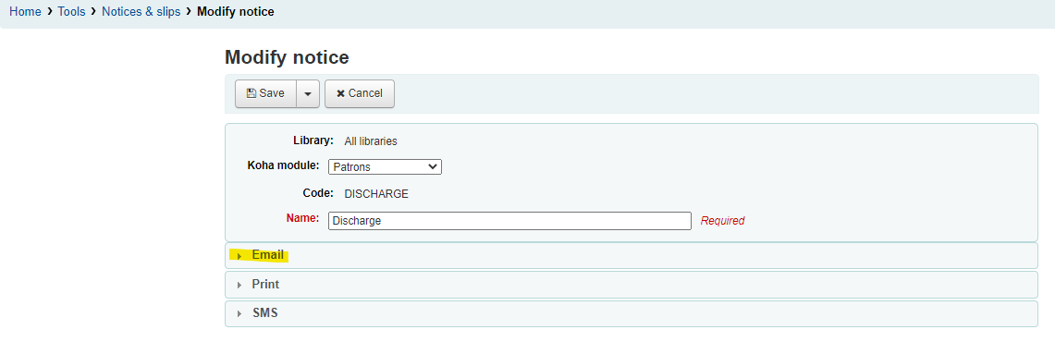The height and width of the screenshot is (342, 1055).
Task: Open the Koha module Patrons dropdown
Action: click(x=385, y=166)
